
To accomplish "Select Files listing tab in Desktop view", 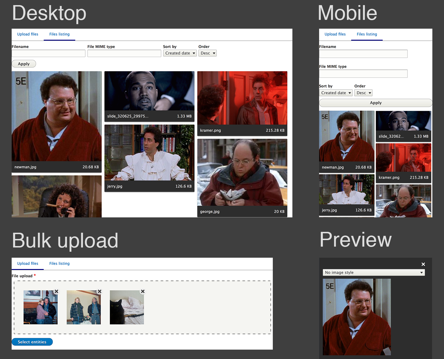I will pyautogui.click(x=59, y=34).
